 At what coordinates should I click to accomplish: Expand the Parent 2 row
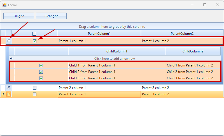(9, 88)
